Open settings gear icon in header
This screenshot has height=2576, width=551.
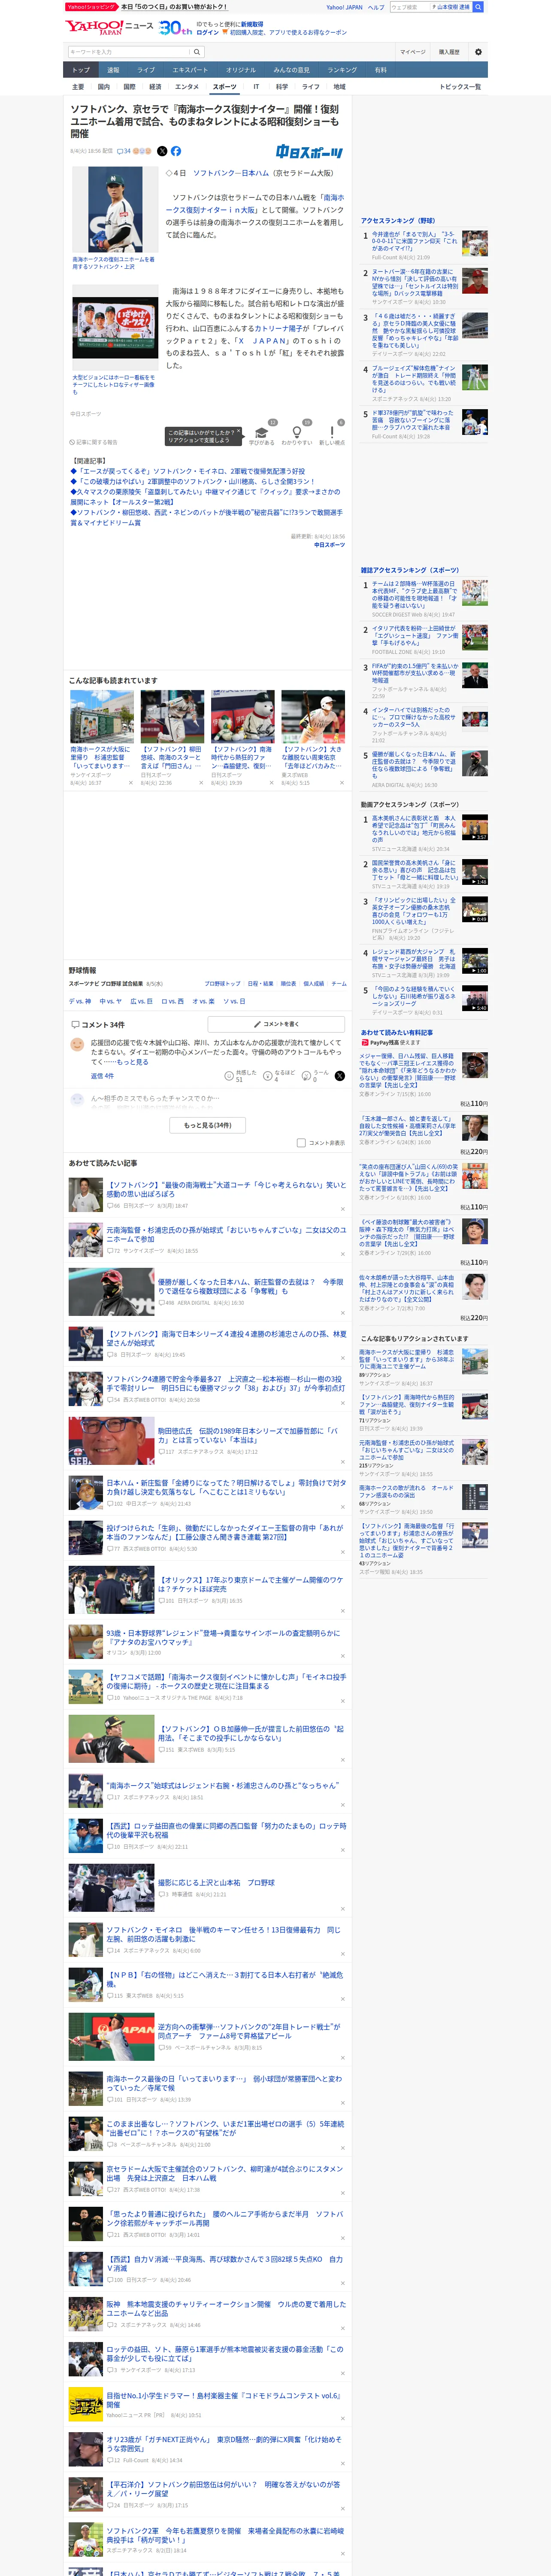click(478, 52)
